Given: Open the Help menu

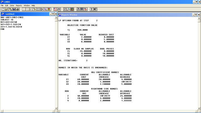Looking at the screenshot, I should 33,6.
